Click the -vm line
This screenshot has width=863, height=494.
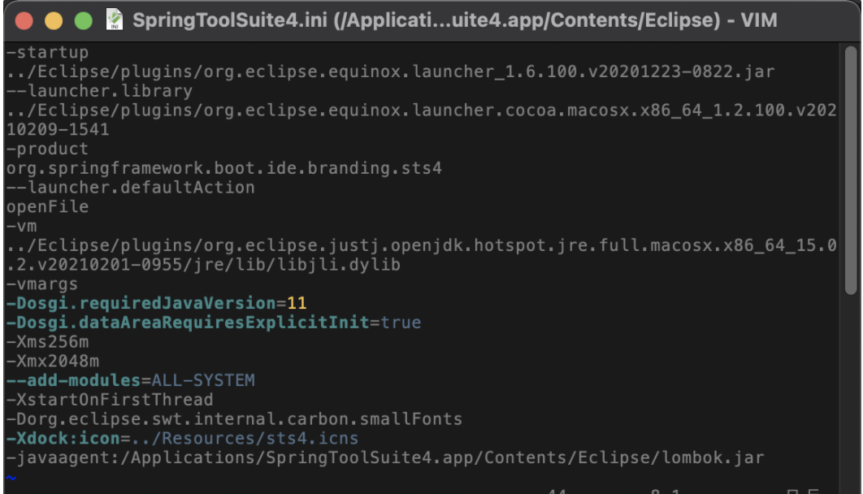21,226
